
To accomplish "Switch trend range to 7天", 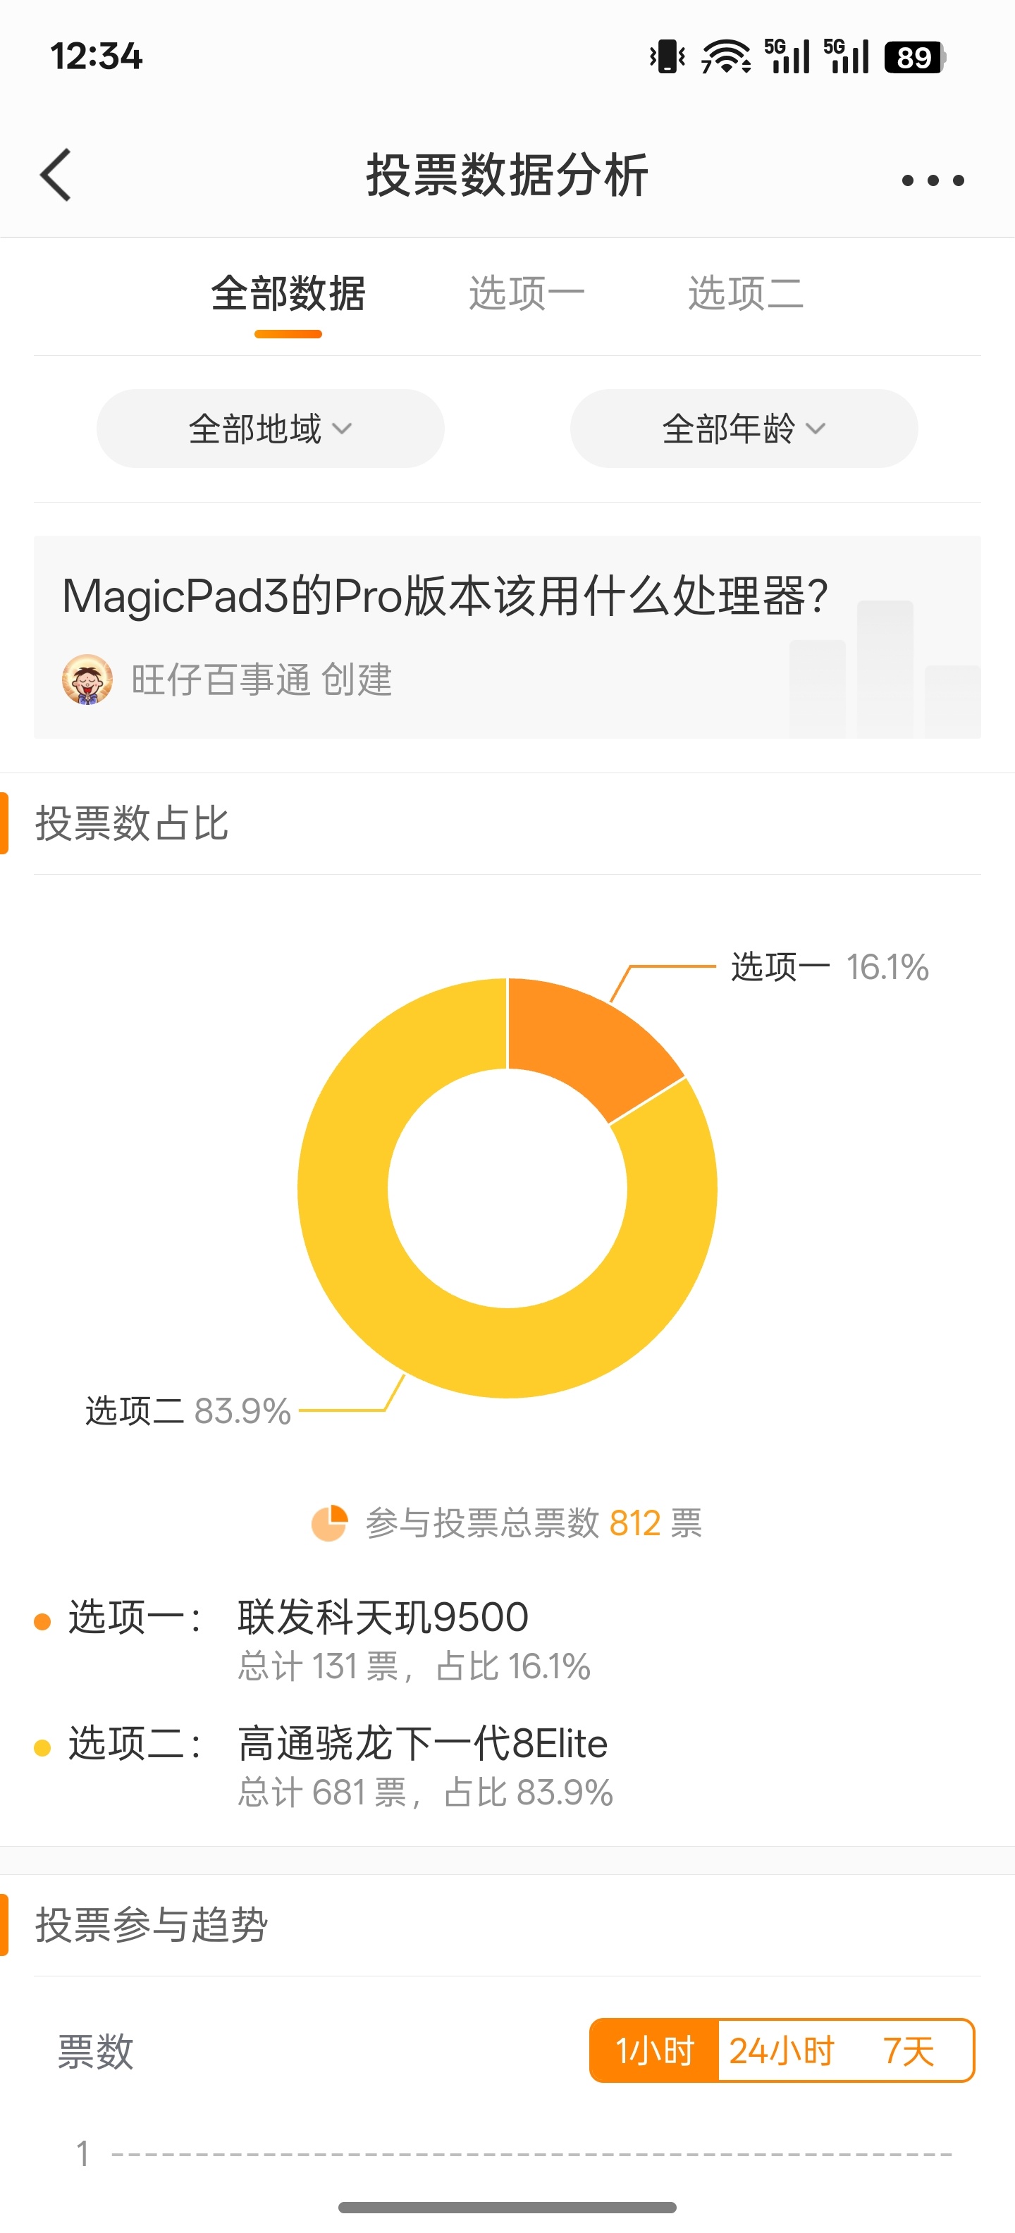I will click(x=909, y=2050).
